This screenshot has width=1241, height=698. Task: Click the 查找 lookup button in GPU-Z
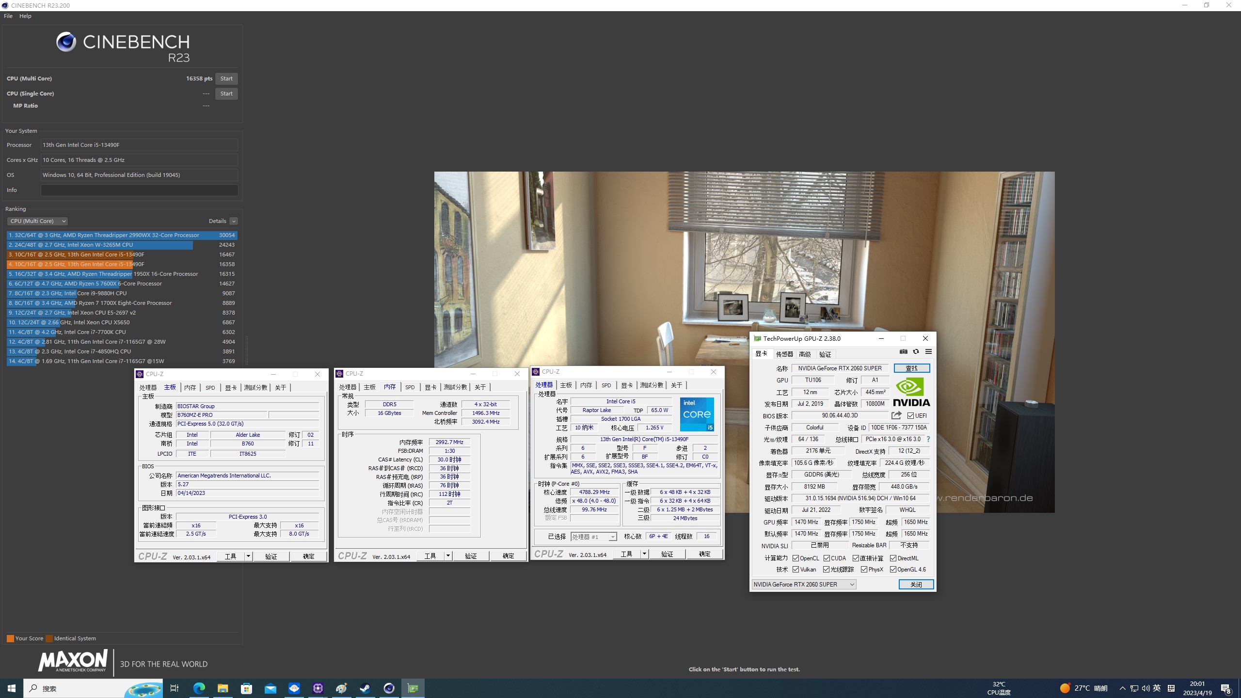(912, 368)
